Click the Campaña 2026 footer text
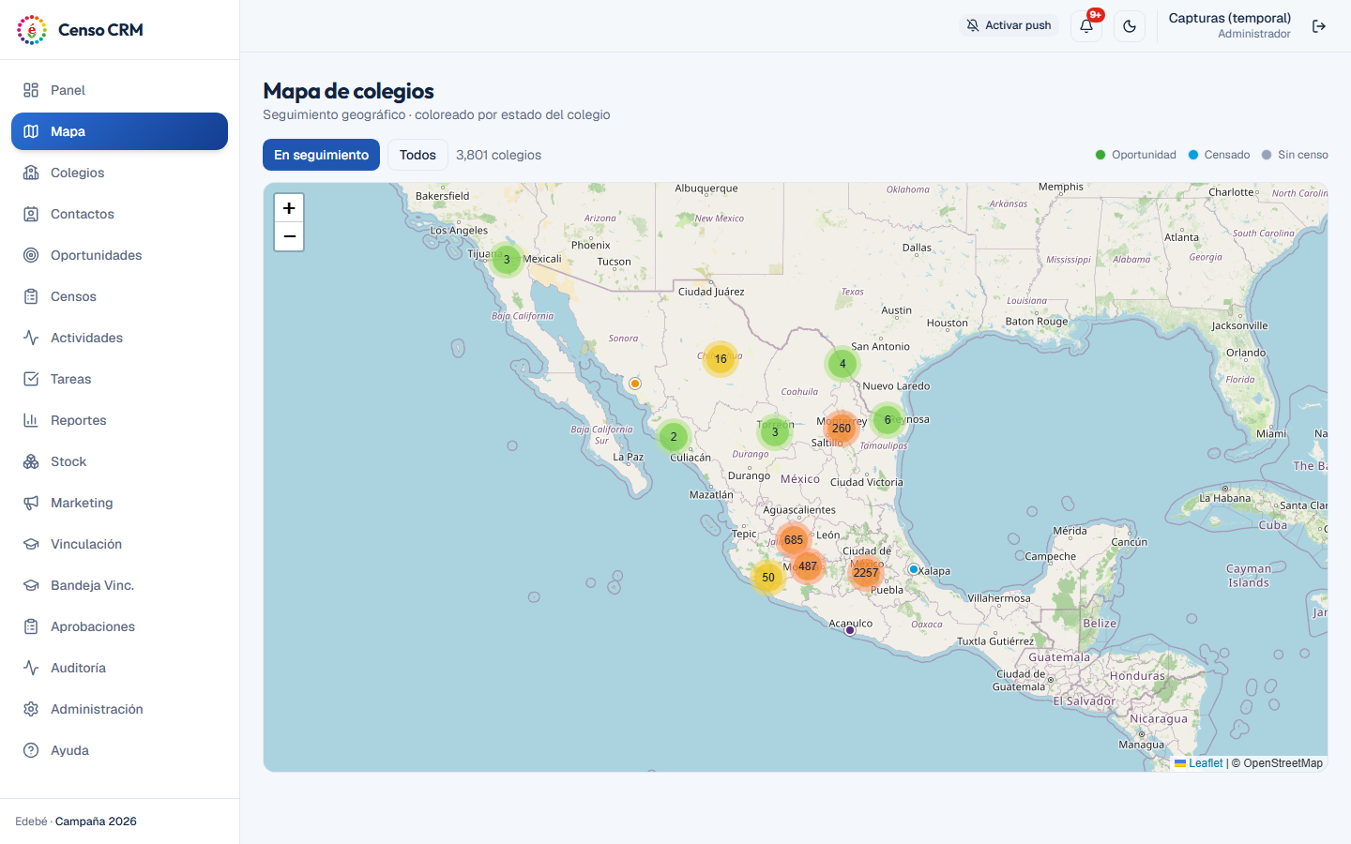Image resolution: width=1351 pixels, height=844 pixels. tap(96, 821)
